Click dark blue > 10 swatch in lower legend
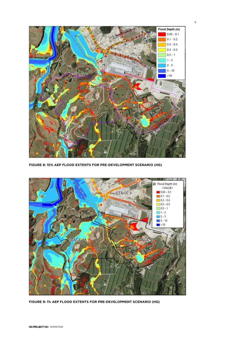242x341 pixels. tap(158, 225)
